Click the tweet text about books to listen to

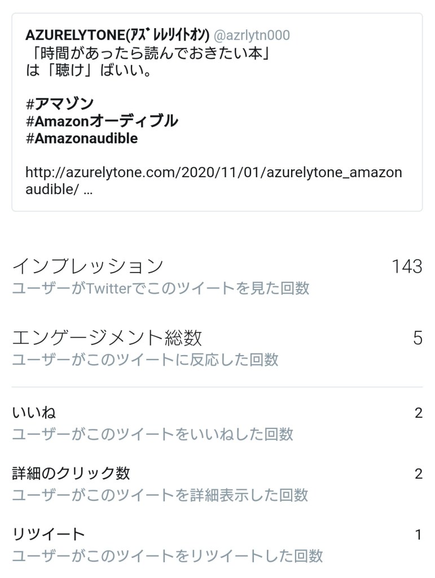point(150,55)
